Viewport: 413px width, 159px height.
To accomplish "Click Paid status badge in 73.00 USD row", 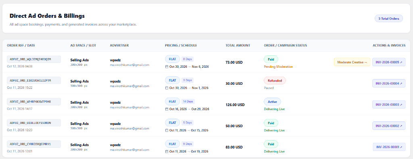I will coord(271,59).
